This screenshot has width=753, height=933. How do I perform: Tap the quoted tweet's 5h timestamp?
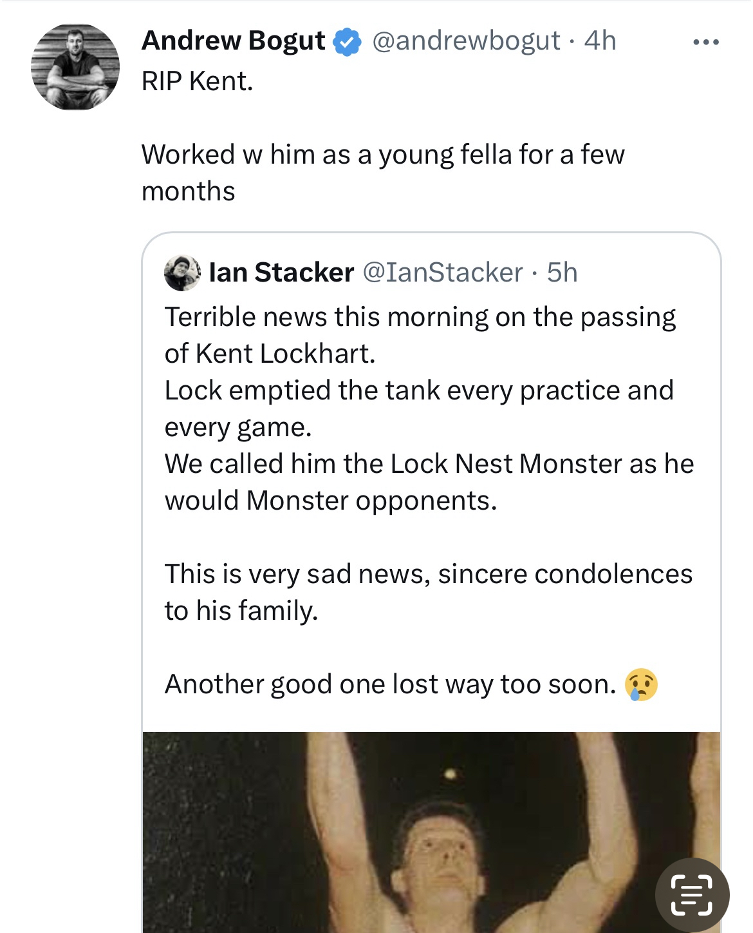click(562, 273)
